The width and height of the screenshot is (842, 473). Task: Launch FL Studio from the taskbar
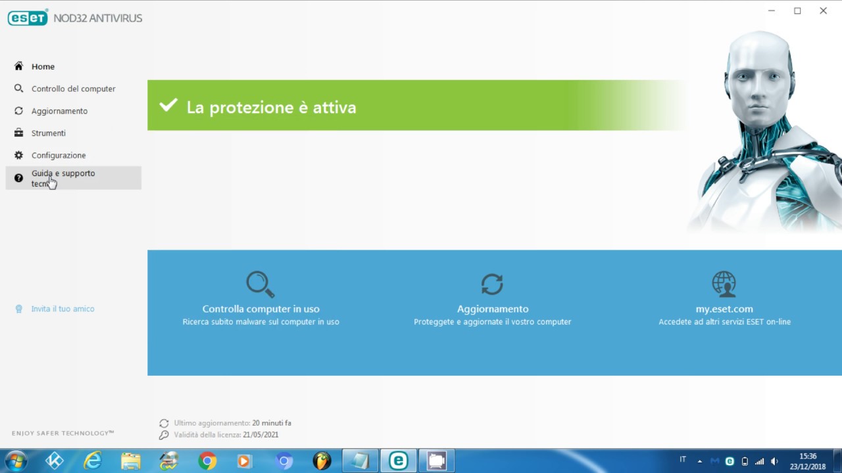322,461
